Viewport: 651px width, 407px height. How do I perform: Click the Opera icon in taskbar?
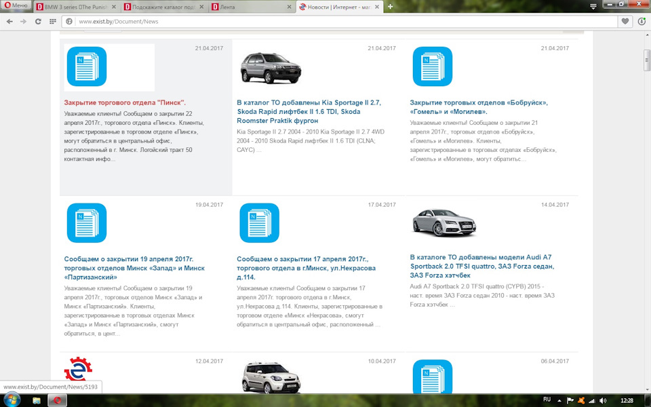(58, 400)
